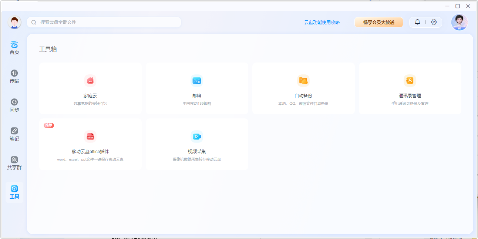Select the 工具 tools sidebar item
Image resolution: width=478 pixels, height=239 pixels.
[14, 192]
